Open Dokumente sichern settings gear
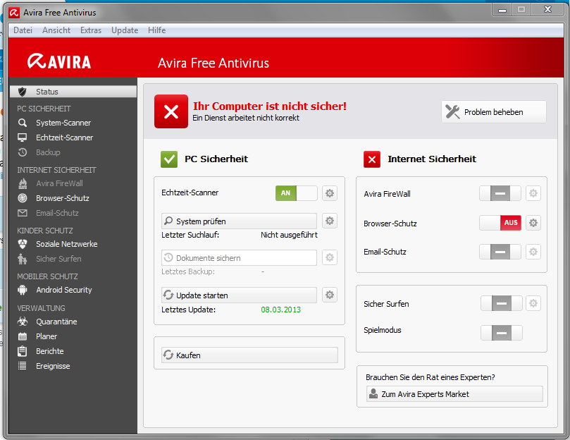The width and height of the screenshot is (570, 440). tap(329, 257)
